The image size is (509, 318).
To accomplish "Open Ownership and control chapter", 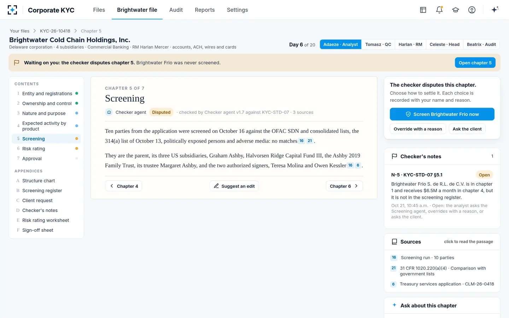I will [x=46, y=104].
